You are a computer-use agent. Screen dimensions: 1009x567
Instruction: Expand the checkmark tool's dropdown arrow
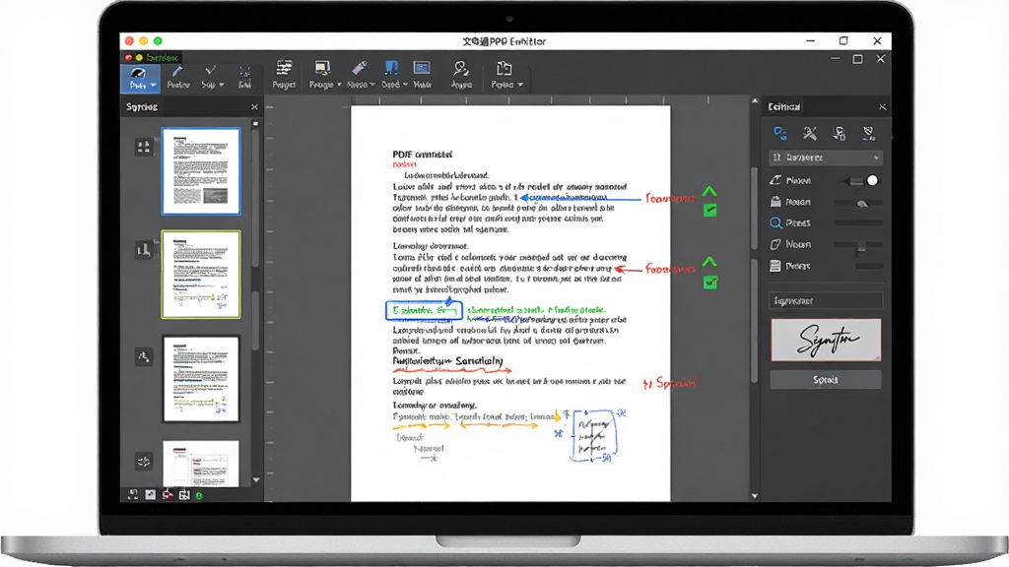click(x=222, y=85)
